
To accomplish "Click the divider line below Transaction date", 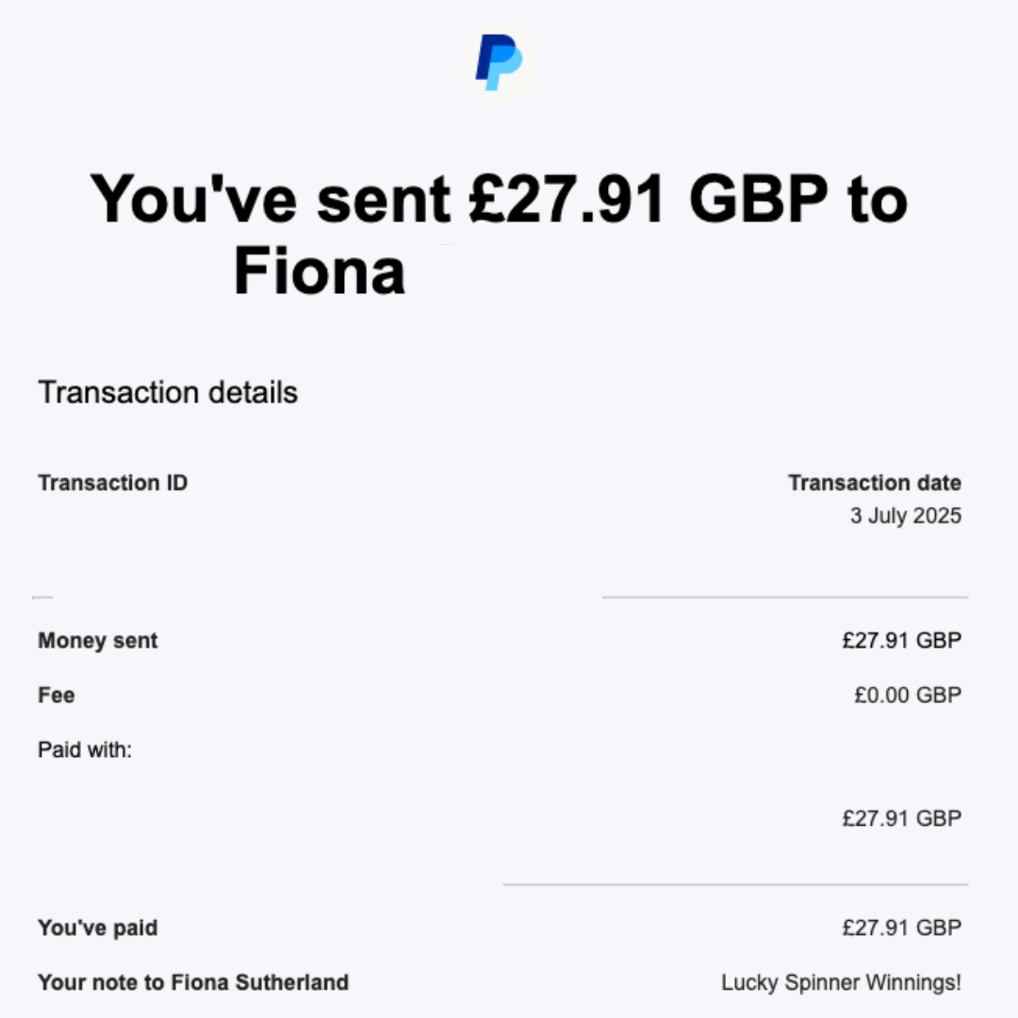I will coord(785,597).
